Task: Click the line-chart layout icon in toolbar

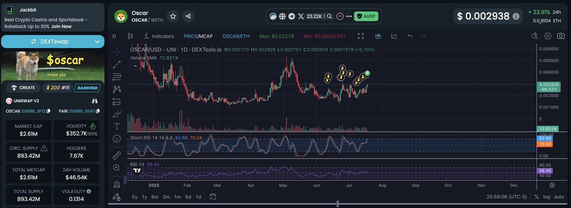Action: click(x=394, y=36)
